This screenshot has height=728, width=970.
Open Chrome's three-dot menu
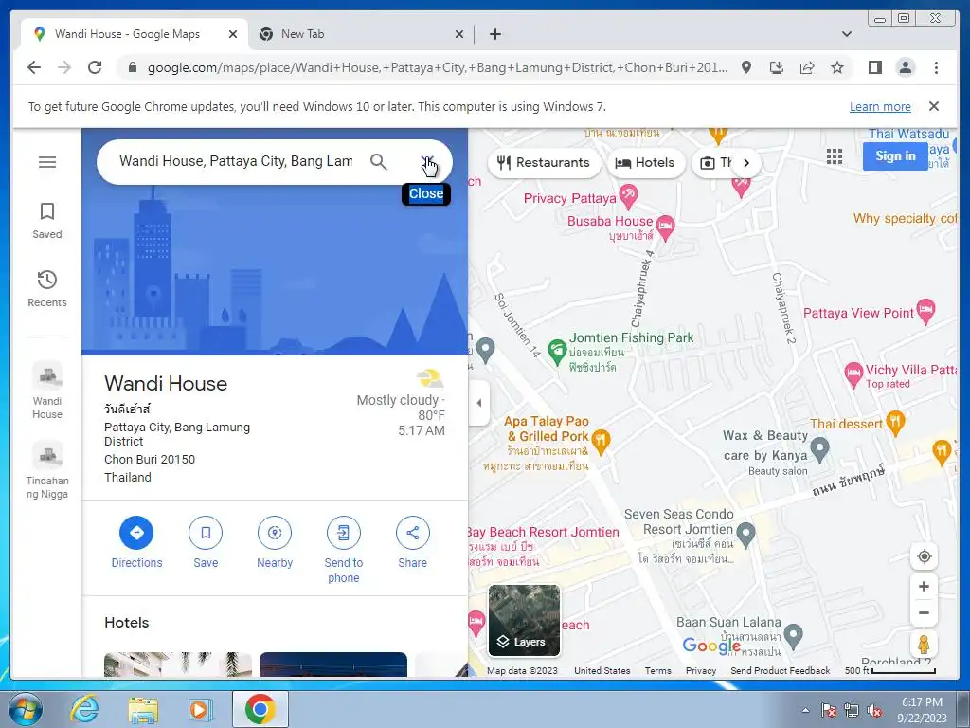pyautogui.click(x=936, y=67)
